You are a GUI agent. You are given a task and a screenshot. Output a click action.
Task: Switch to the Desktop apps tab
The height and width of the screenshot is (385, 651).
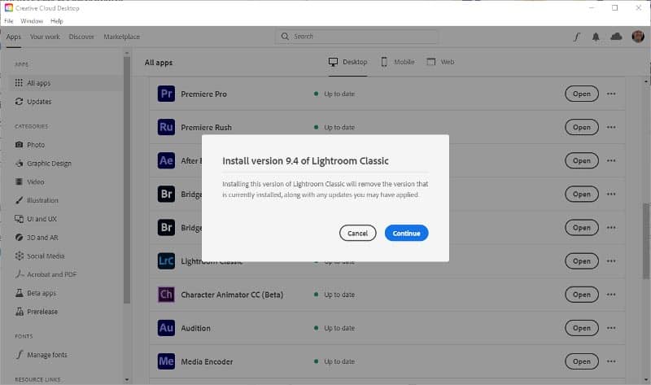[x=348, y=62]
